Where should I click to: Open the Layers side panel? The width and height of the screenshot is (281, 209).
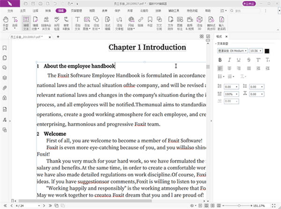pyautogui.click(x=5, y=78)
